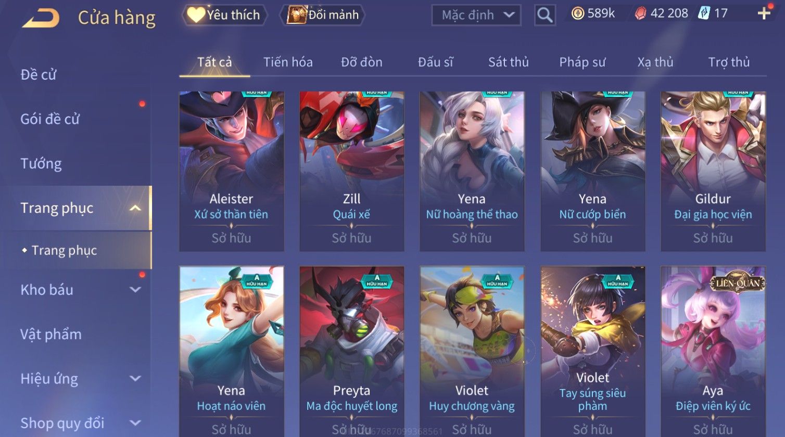Switch to the Sát thủ tab
The height and width of the screenshot is (437, 785).
[508, 62]
